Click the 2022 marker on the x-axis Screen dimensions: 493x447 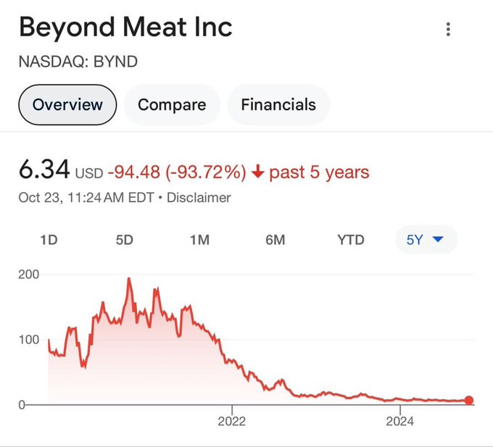click(232, 421)
